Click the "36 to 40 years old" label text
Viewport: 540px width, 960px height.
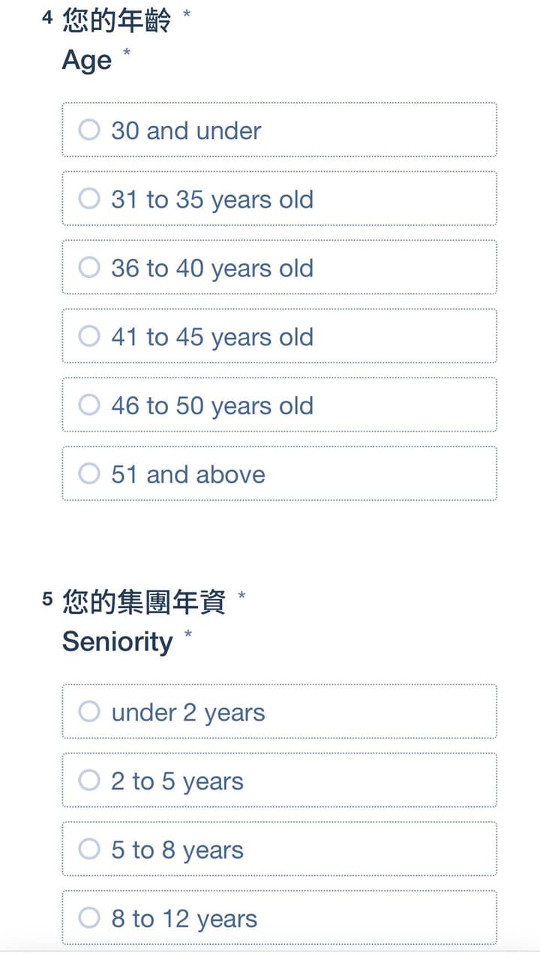coord(212,269)
